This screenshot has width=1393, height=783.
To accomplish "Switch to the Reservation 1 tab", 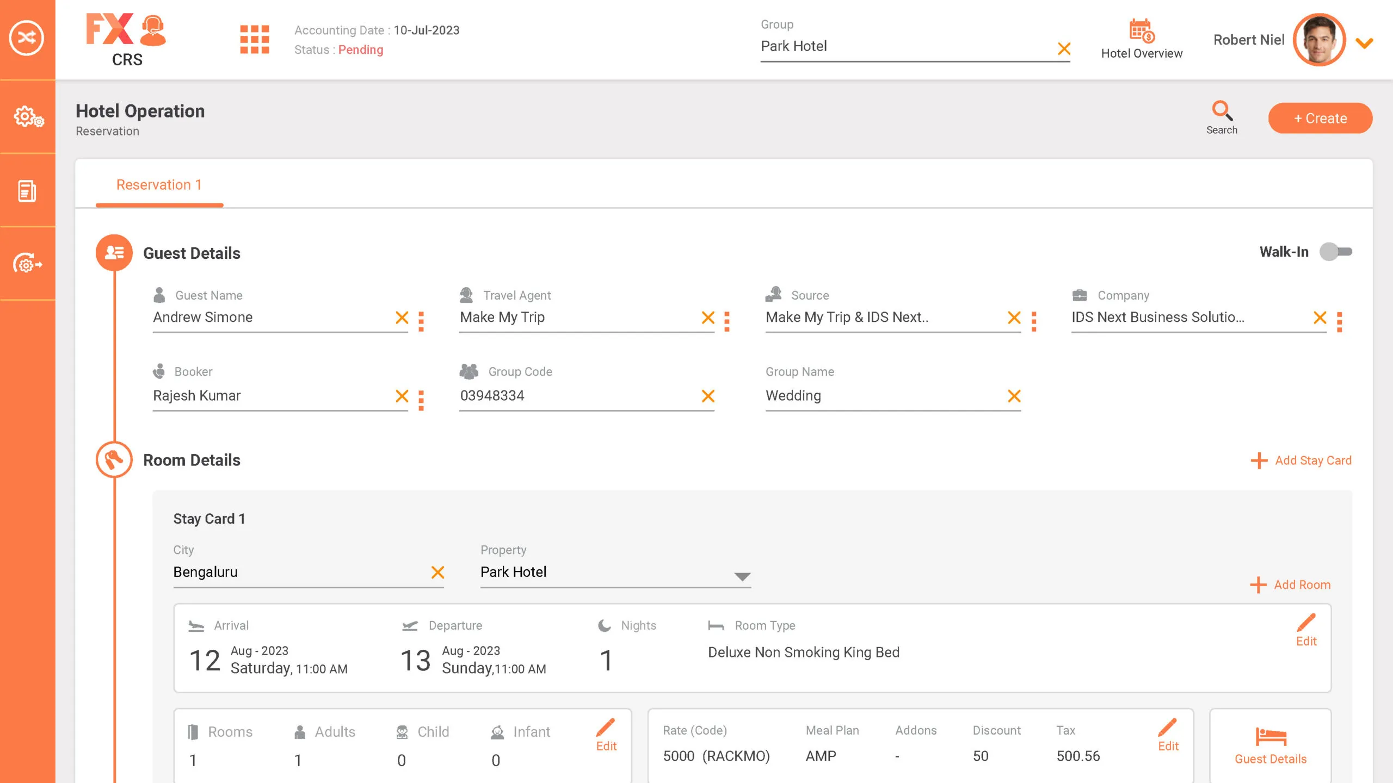I will click(159, 185).
